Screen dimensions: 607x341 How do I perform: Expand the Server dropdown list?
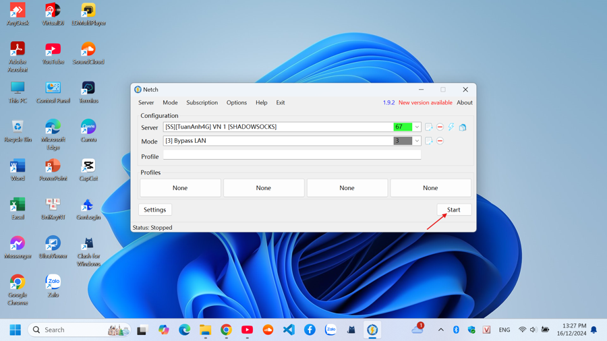pyautogui.click(x=417, y=127)
